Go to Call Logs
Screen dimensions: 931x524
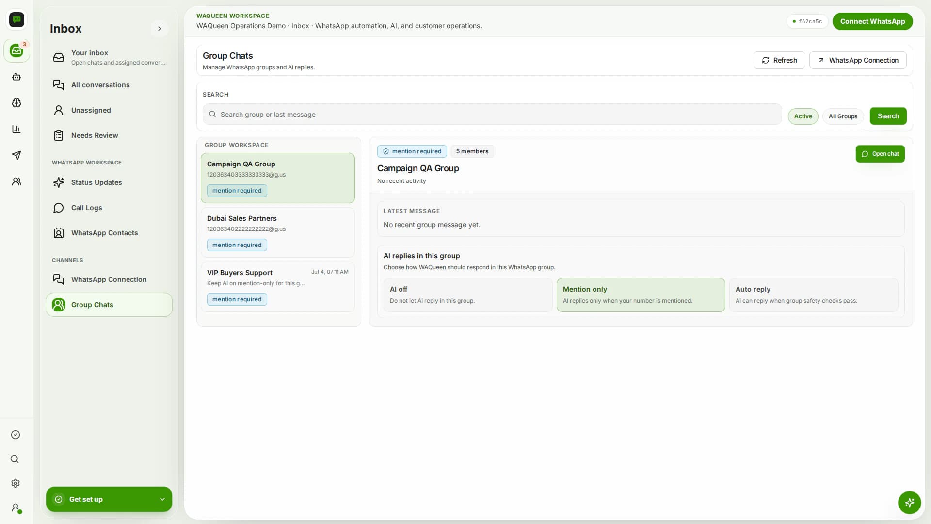109,208
